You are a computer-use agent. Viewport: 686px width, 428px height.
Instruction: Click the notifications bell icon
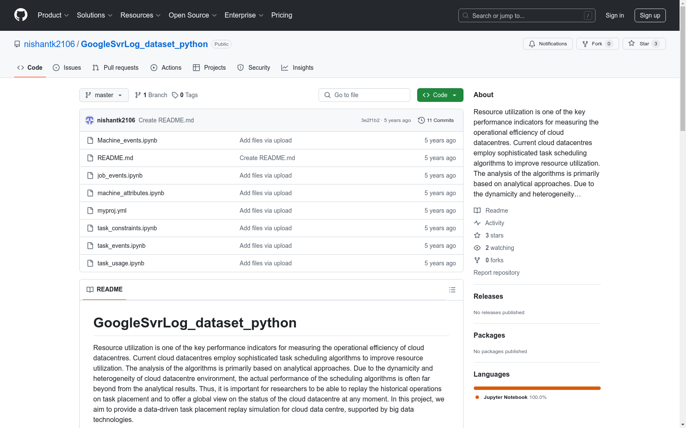(x=532, y=44)
